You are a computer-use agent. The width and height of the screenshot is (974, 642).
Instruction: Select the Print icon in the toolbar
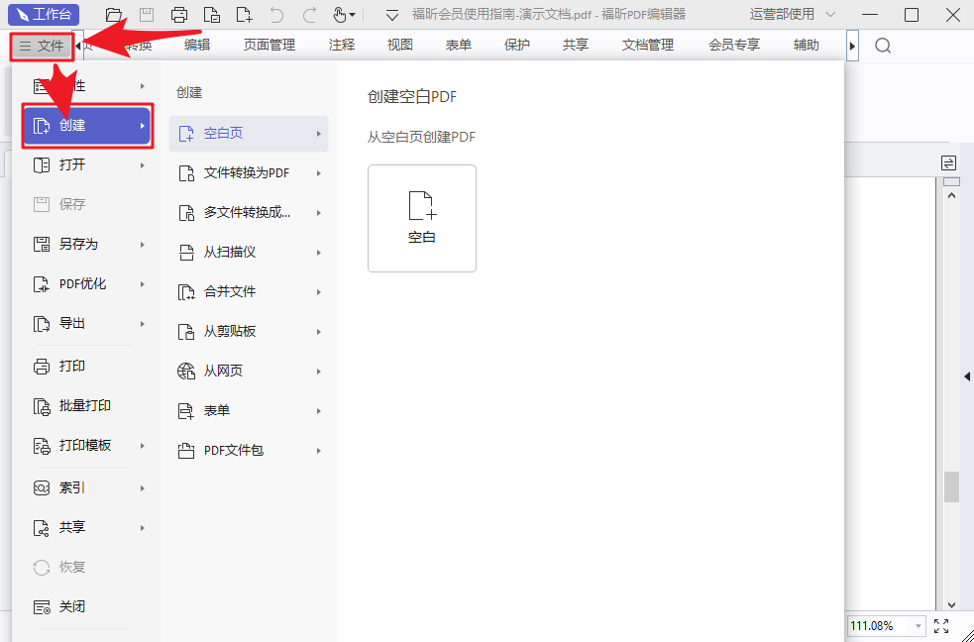pos(179,14)
